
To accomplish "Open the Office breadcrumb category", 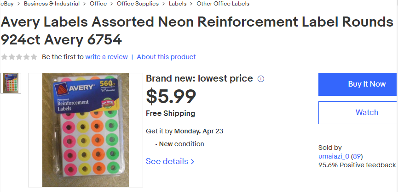I will (98, 4).
